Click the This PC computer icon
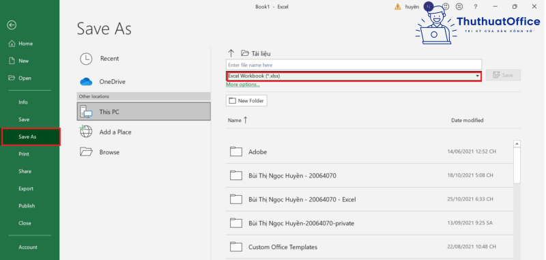The height and width of the screenshot is (260, 546). coord(86,112)
